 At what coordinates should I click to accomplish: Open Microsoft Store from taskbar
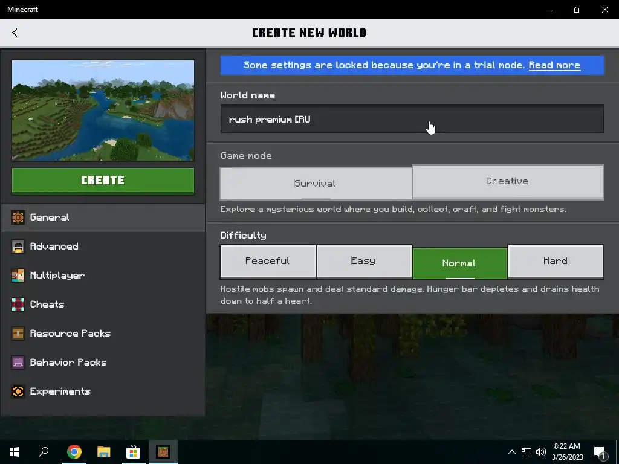[x=134, y=452]
